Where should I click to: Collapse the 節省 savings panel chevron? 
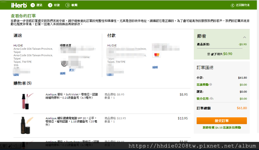tap(245, 37)
